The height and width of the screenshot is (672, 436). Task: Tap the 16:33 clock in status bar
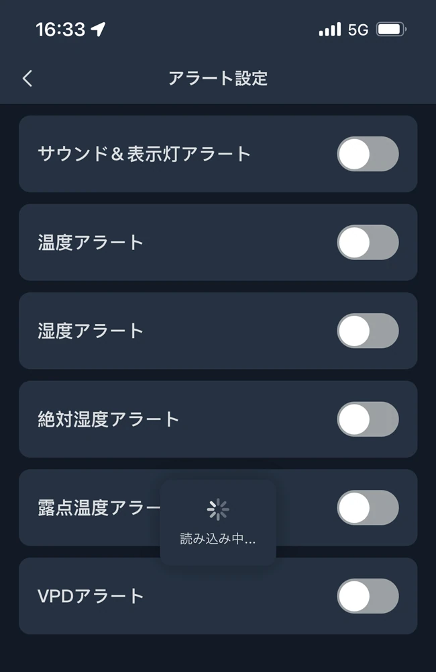tap(60, 30)
